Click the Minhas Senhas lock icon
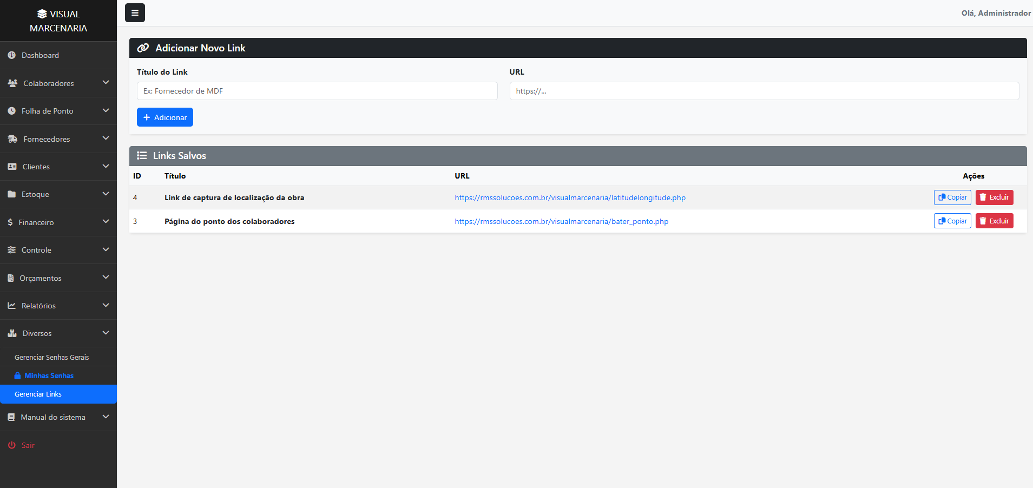The image size is (1033, 488). click(x=17, y=375)
